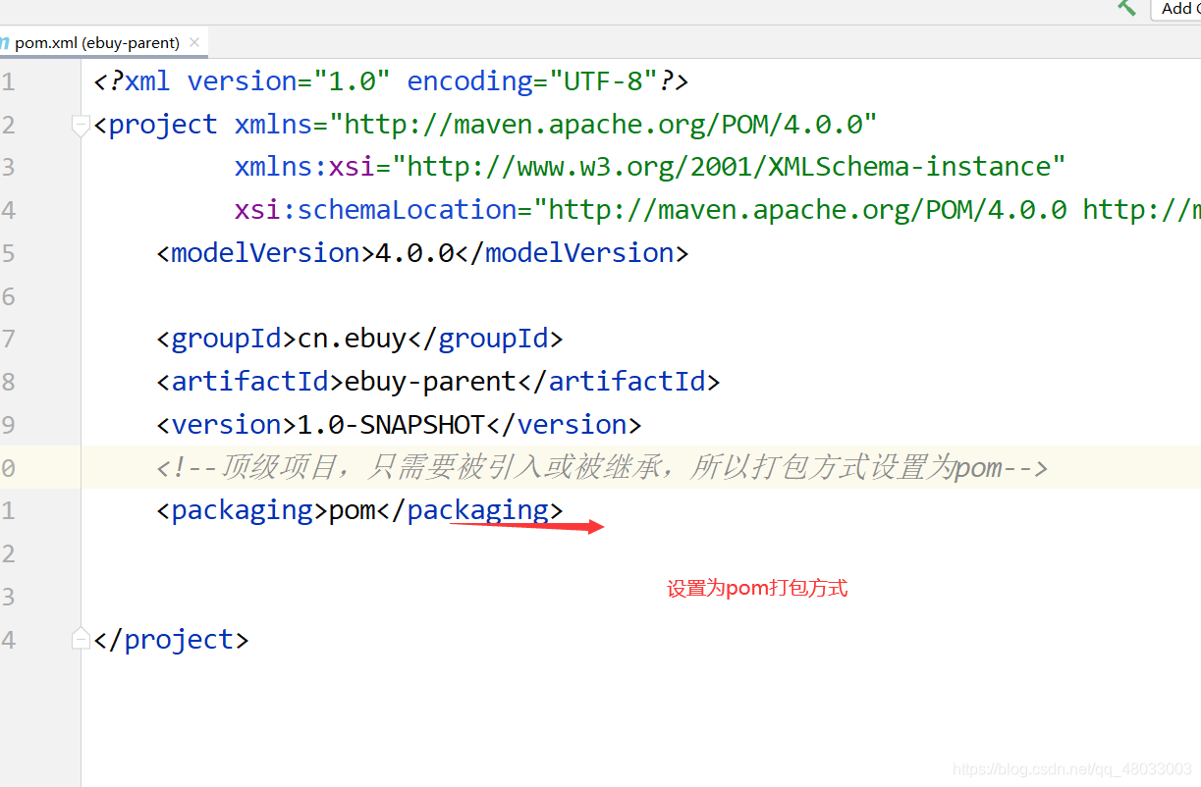Click the XMLSchema-instance URL value

point(729,167)
